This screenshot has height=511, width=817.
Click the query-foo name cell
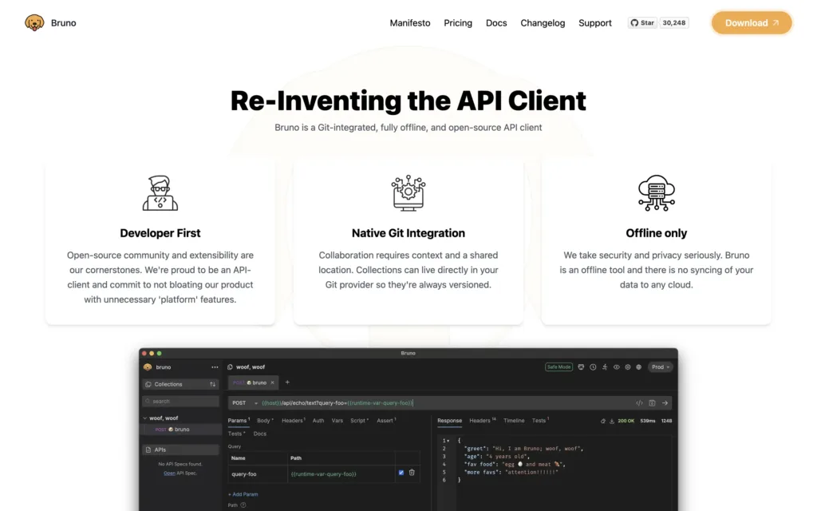[258, 474]
